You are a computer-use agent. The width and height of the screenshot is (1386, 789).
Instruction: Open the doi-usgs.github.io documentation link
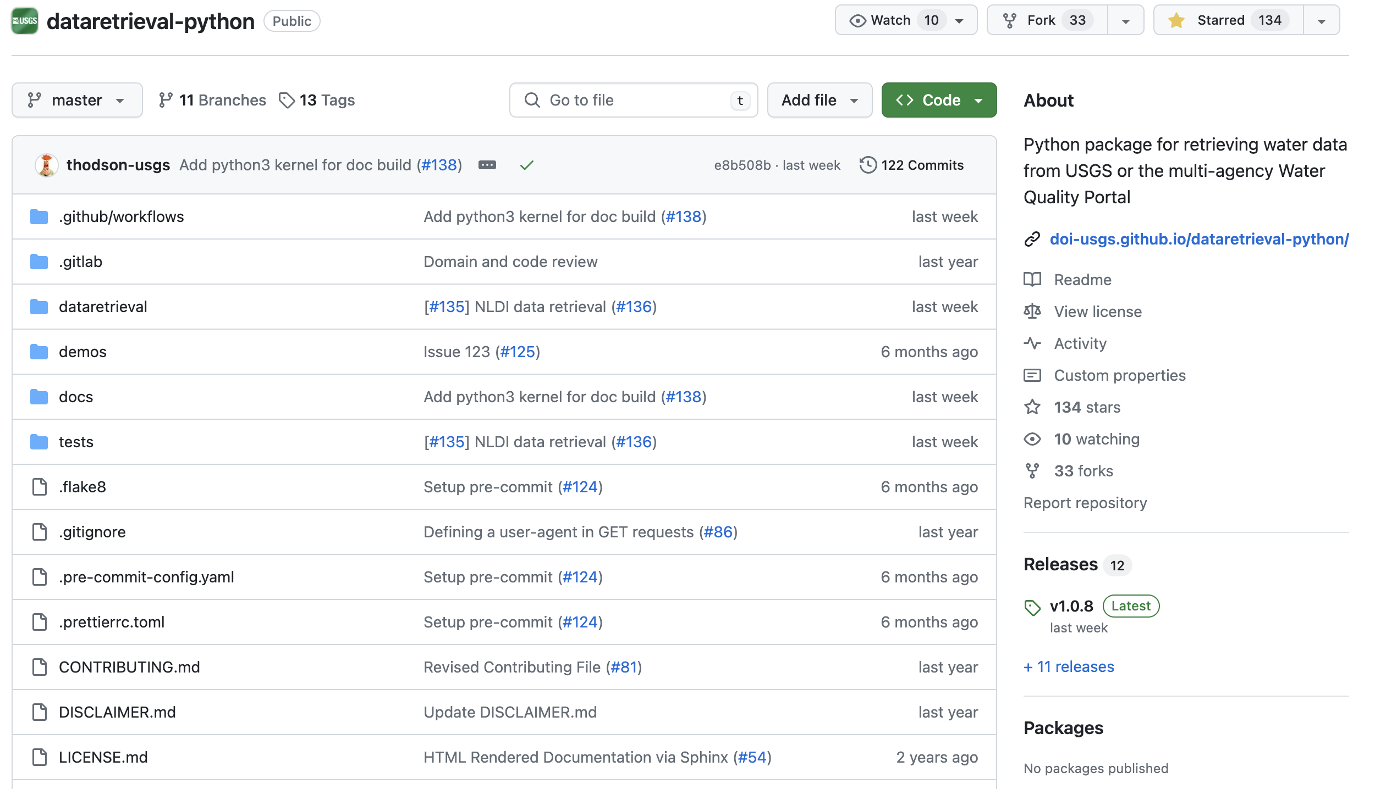click(1199, 239)
